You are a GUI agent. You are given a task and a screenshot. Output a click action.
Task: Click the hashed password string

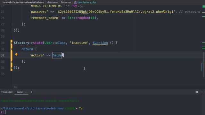[116, 12]
